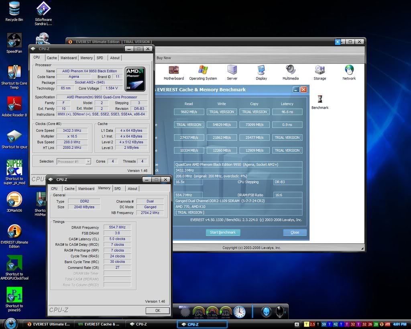This screenshot has width=411, height=329.
Task: Switch to SPD tab in CPU-Z memory window
Action: (118, 189)
